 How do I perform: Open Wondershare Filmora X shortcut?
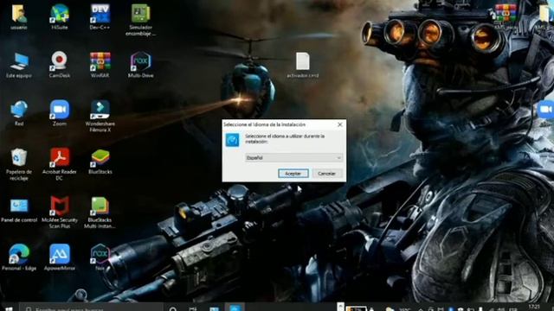pos(100,117)
